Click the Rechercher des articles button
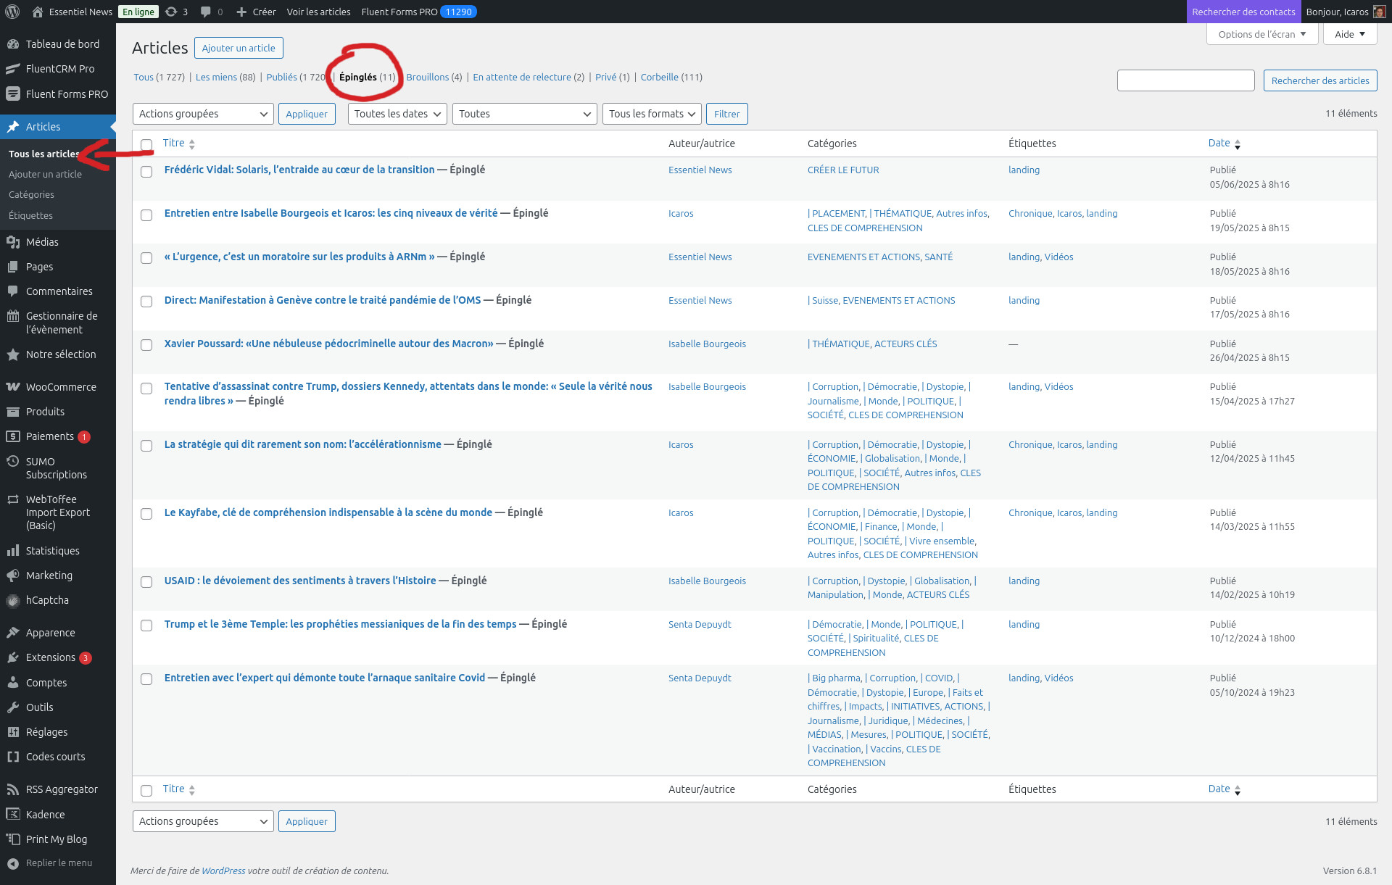 1319,80
